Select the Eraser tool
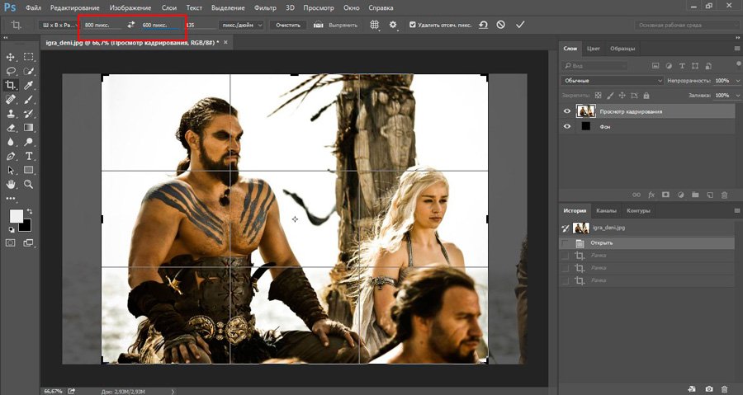Screen dimensions: 743x395 pyautogui.click(x=11, y=128)
